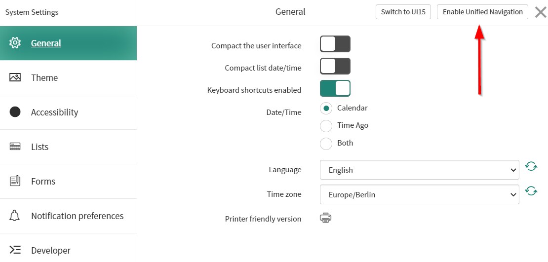Reset Language with the refresh icon
This screenshot has width=548, height=262.
531,166
